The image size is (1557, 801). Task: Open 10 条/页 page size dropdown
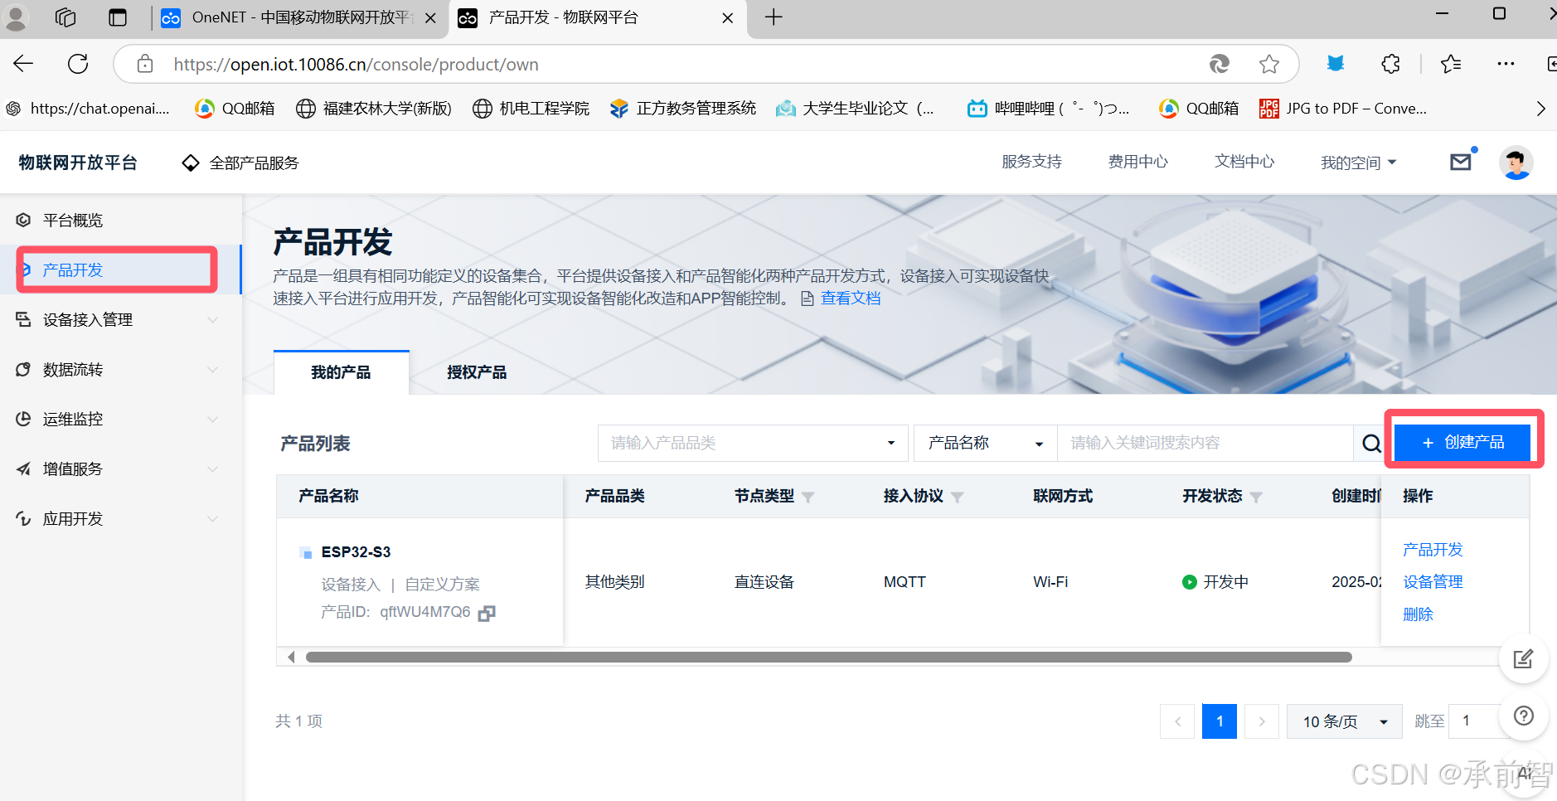click(x=1344, y=721)
